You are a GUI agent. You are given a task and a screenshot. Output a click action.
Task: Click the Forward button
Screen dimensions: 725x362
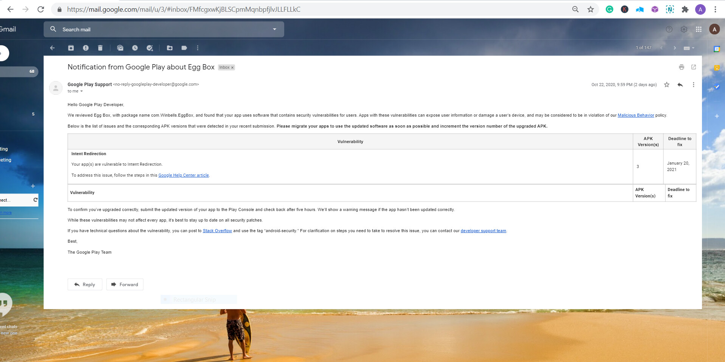pos(125,285)
